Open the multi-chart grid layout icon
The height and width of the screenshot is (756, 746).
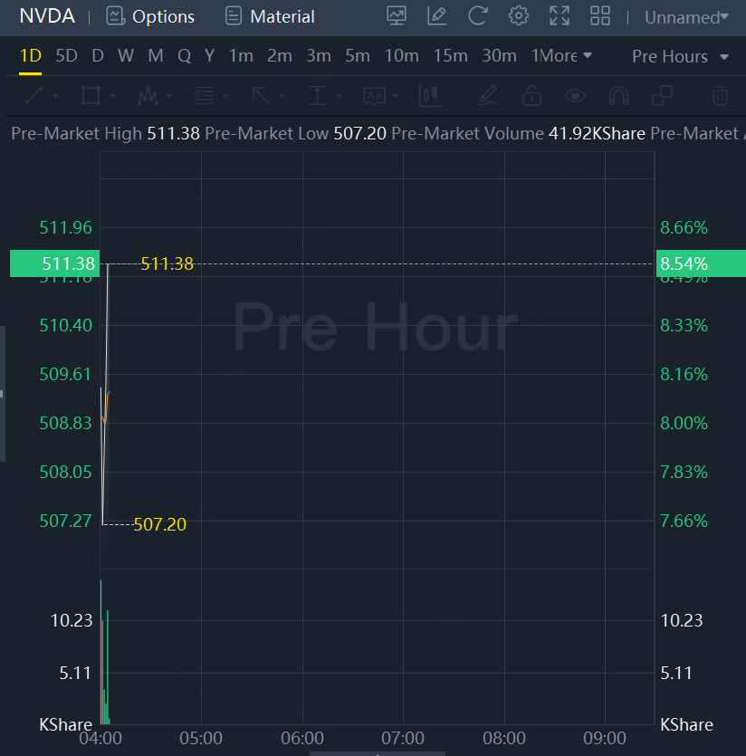[x=600, y=15]
